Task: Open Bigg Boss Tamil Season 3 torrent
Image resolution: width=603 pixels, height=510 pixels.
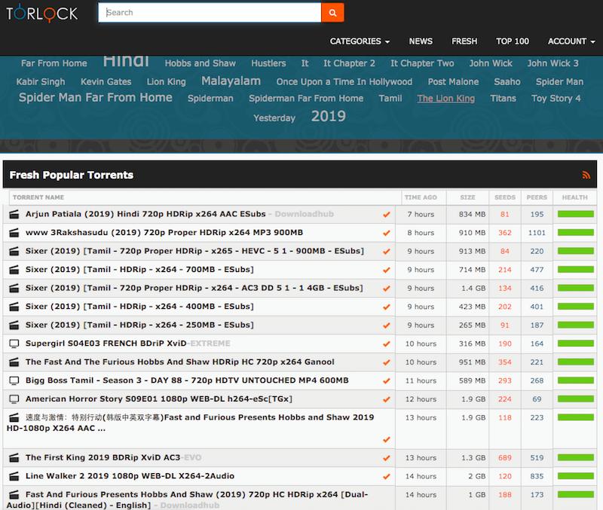Action: tap(187, 380)
